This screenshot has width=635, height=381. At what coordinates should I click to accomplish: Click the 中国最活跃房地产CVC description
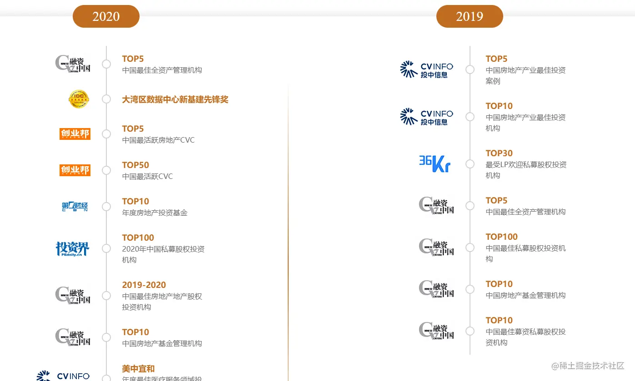(x=158, y=140)
